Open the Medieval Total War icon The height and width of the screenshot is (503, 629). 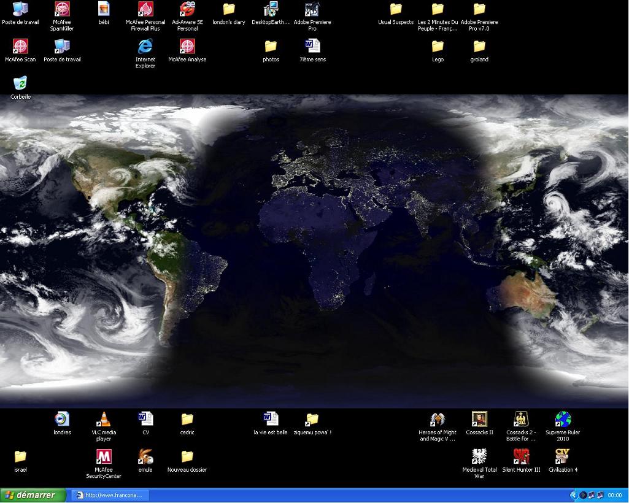[x=479, y=456]
